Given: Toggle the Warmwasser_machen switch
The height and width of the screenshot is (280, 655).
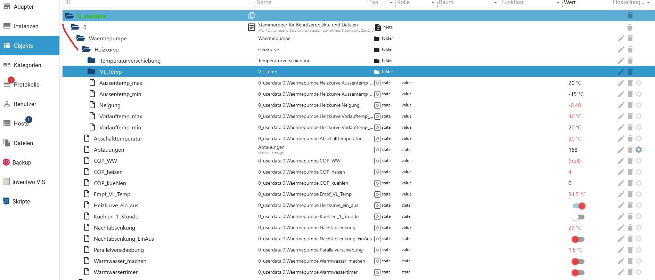Looking at the screenshot, I should click(x=578, y=262).
